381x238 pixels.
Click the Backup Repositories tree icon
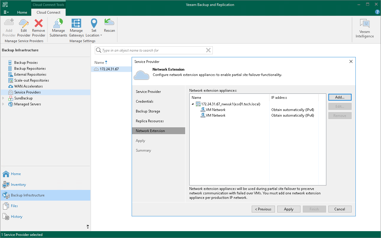(11, 69)
